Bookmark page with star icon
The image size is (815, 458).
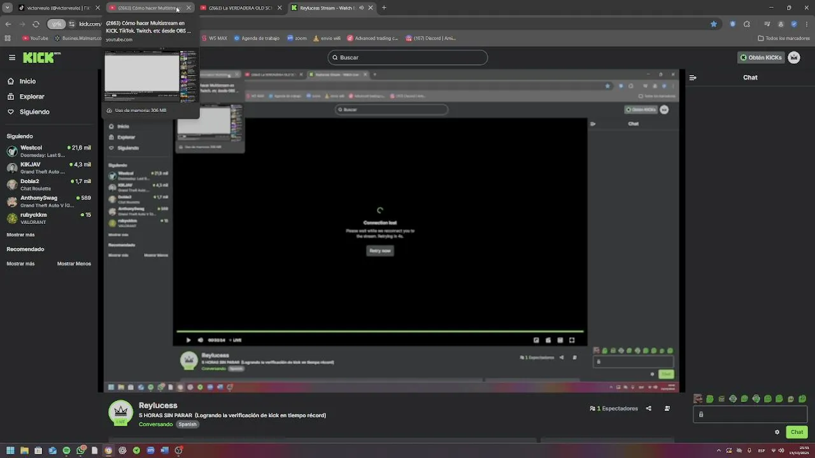coord(714,24)
